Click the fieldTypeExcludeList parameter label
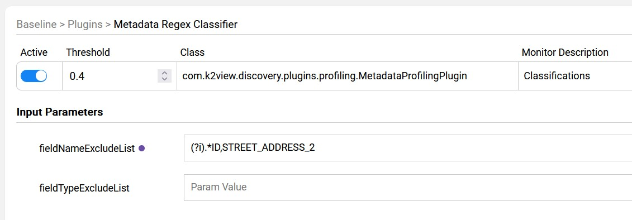 point(84,188)
